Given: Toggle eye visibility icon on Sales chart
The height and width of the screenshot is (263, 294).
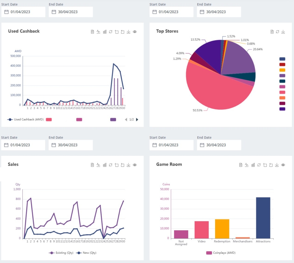Looking at the screenshot, I should (135, 165).
